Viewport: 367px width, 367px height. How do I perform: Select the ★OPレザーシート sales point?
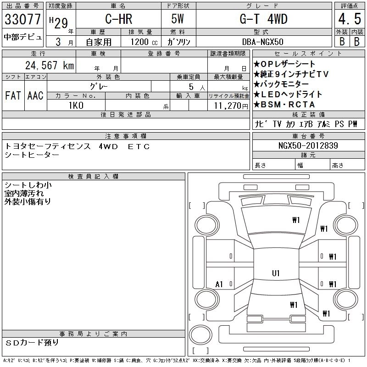(x=284, y=64)
